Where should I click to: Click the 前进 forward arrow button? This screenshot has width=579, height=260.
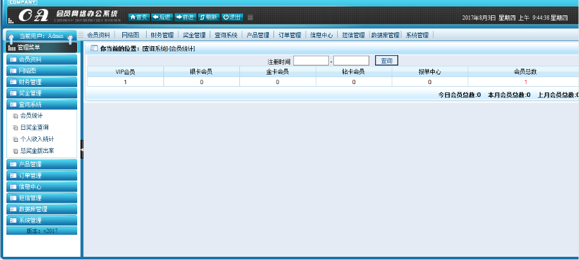pos(185,17)
